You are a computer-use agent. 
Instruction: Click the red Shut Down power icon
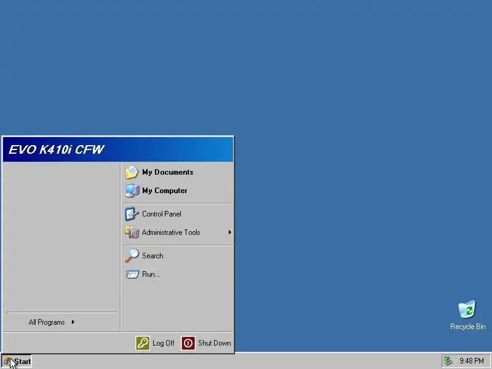coord(188,343)
